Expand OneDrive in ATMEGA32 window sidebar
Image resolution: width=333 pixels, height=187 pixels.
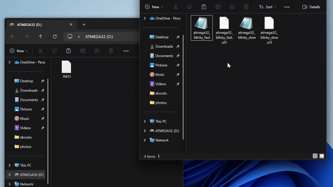click(10, 62)
